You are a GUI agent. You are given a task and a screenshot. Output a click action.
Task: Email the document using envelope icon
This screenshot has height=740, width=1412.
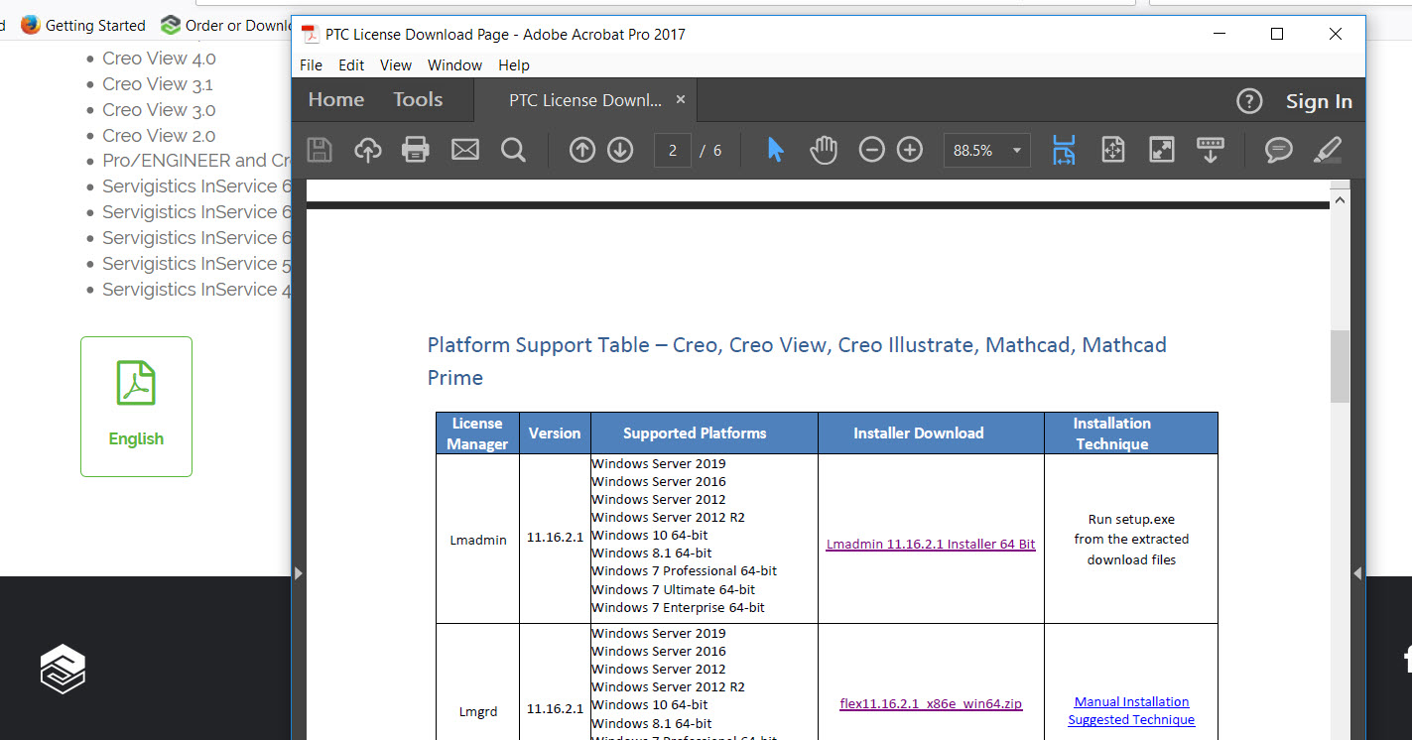[464, 149]
